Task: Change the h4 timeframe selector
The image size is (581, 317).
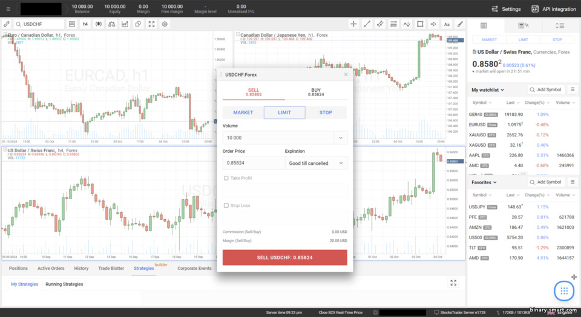Action: 85,24
